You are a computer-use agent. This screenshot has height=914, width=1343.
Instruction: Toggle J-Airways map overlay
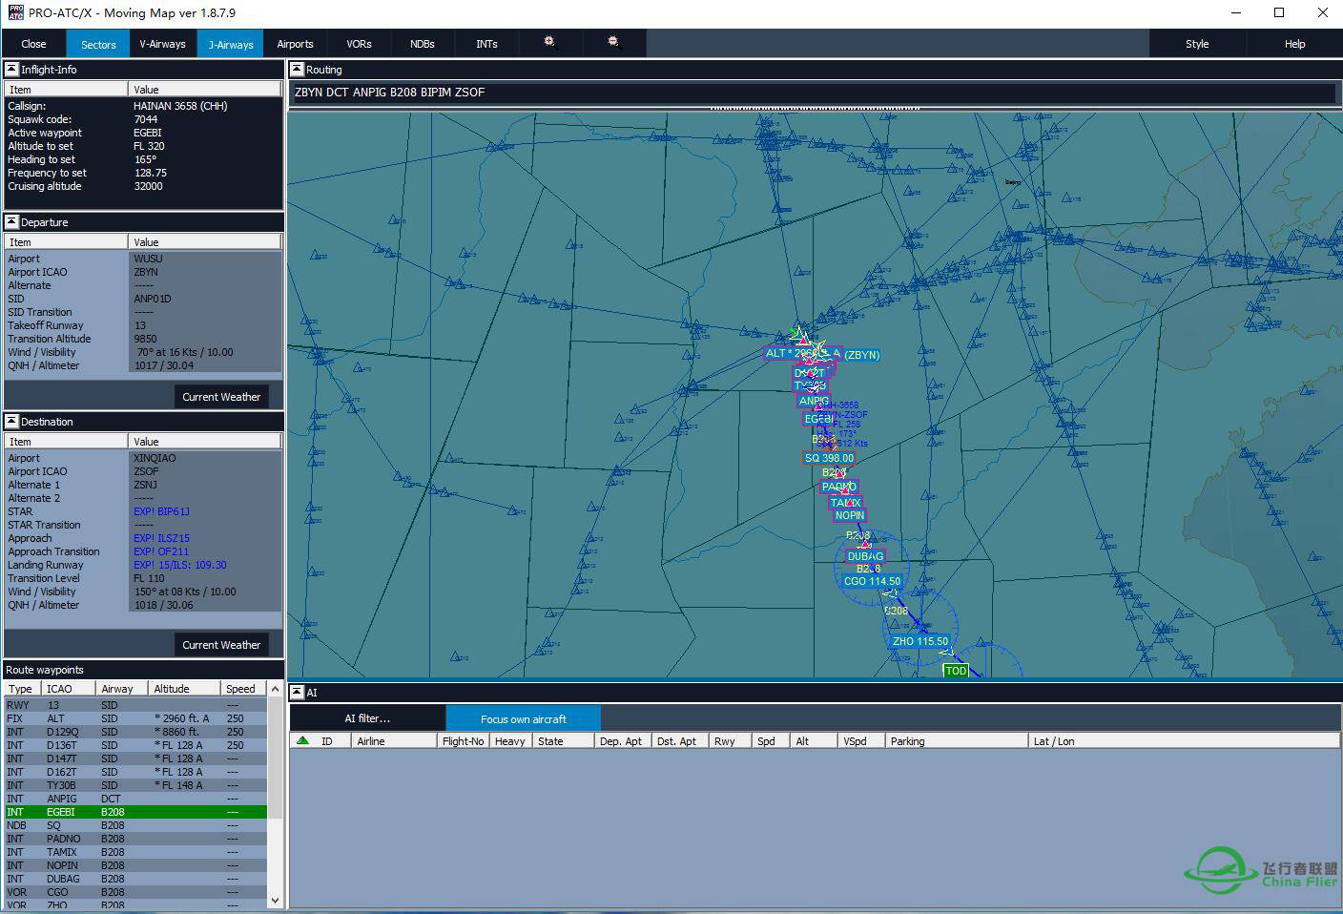pos(231,44)
